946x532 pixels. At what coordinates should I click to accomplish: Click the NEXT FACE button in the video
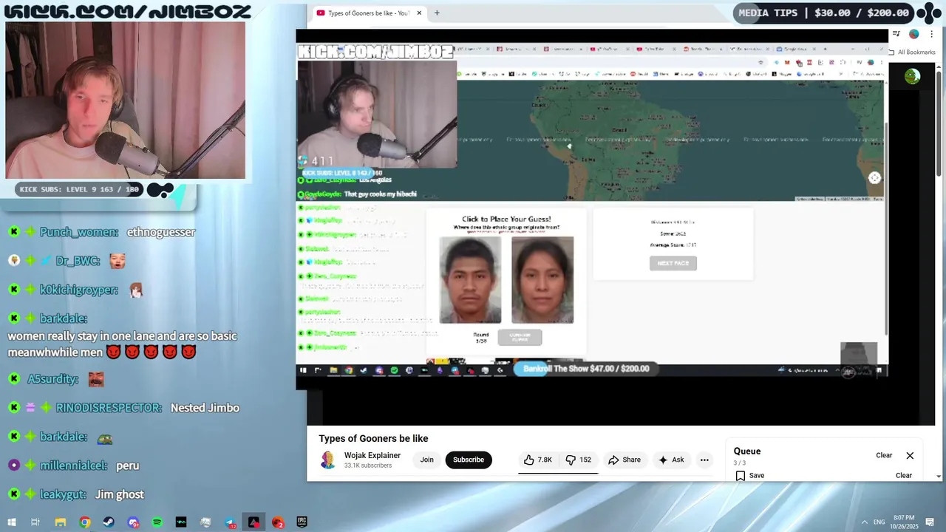[x=673, y=263]
